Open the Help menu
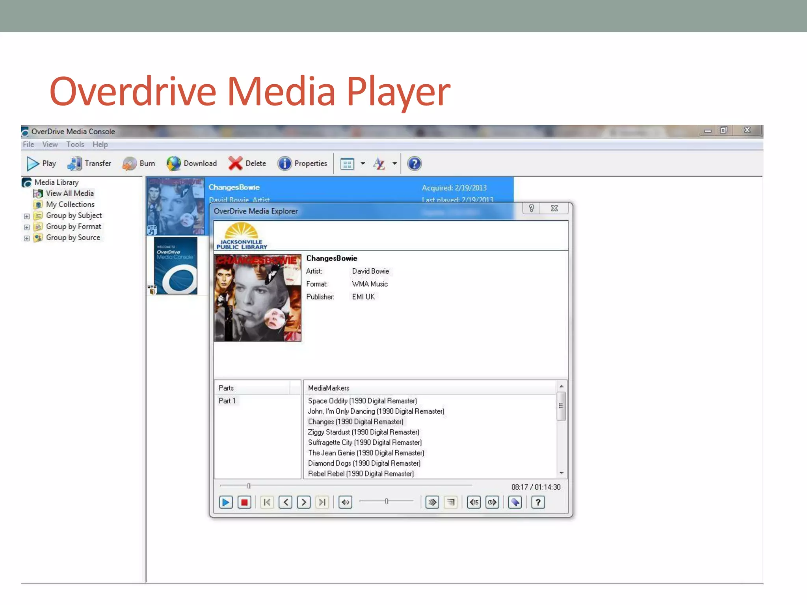The image size is (807, 605). click(x=100, y=145)
